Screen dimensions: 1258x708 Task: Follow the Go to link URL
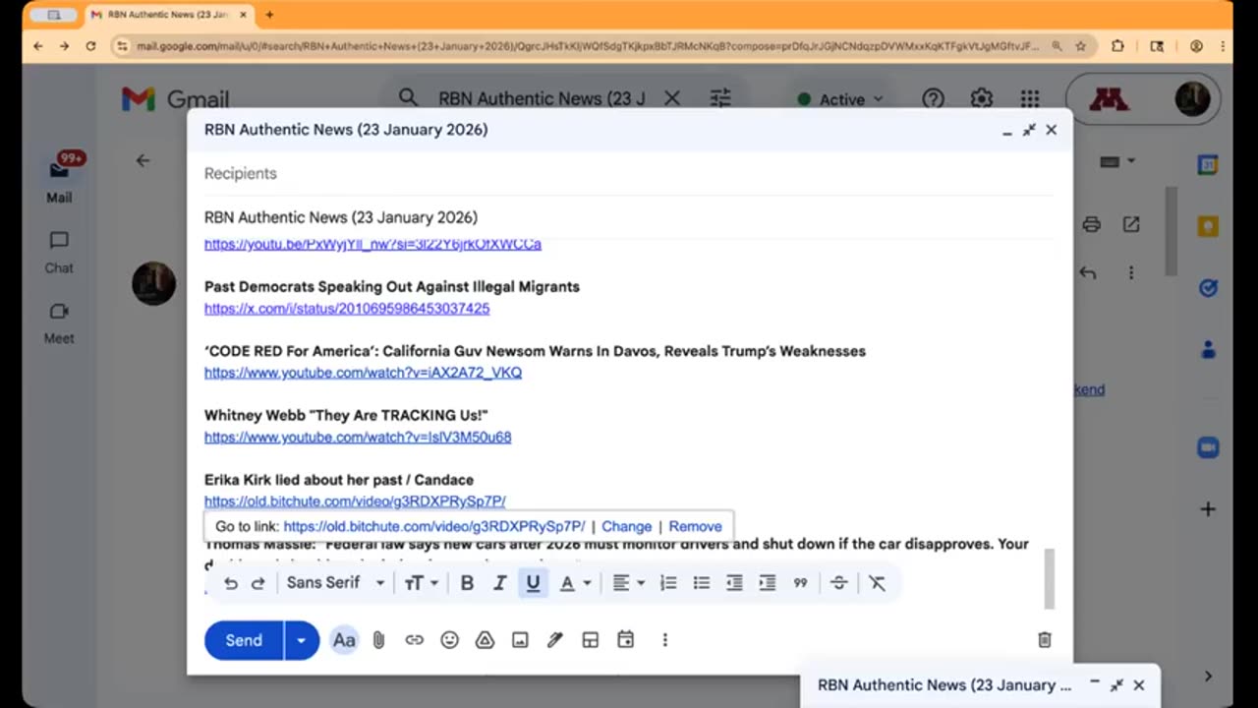[434, 526]
